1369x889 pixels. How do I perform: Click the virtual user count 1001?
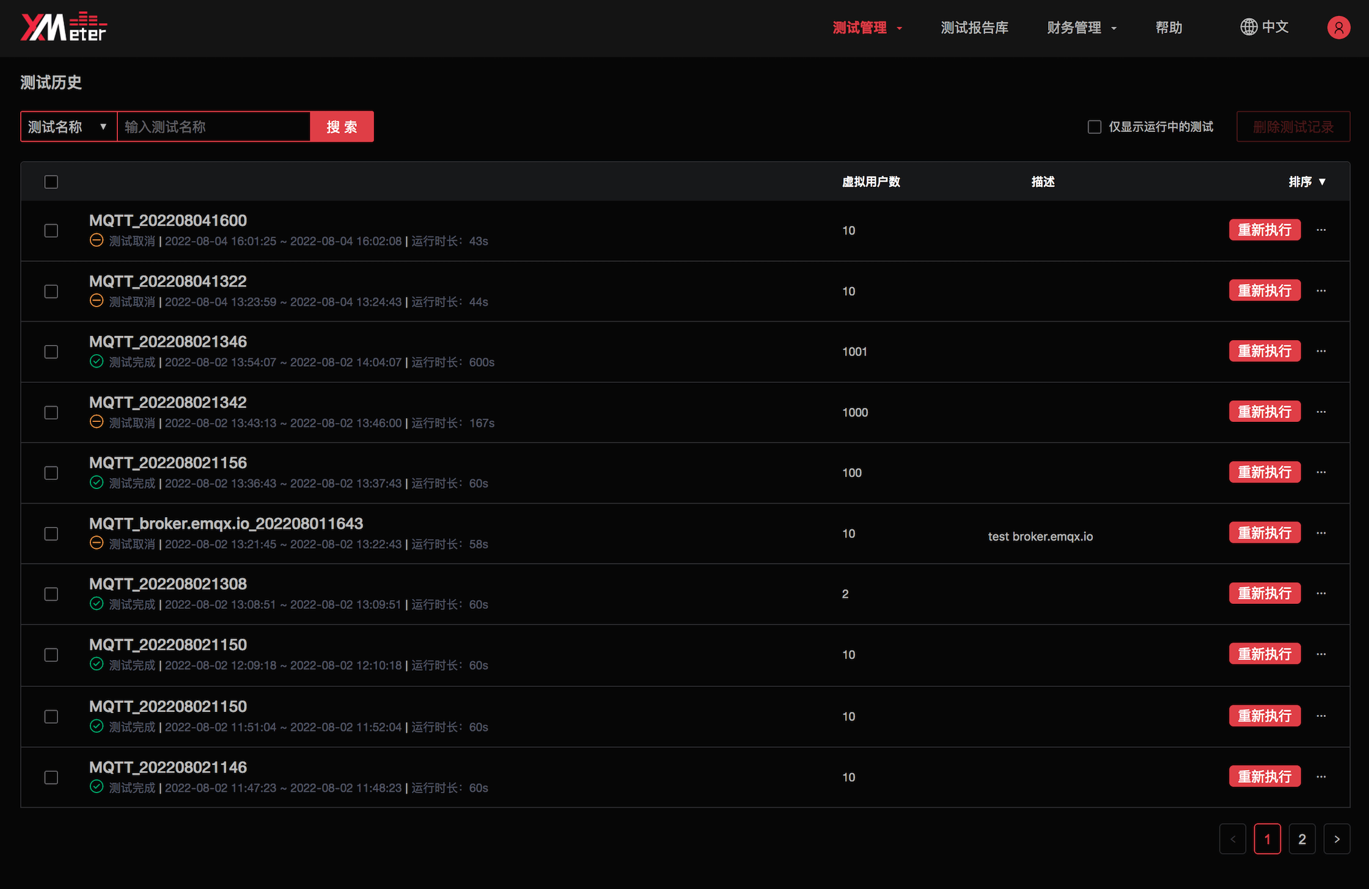(854, 352)
